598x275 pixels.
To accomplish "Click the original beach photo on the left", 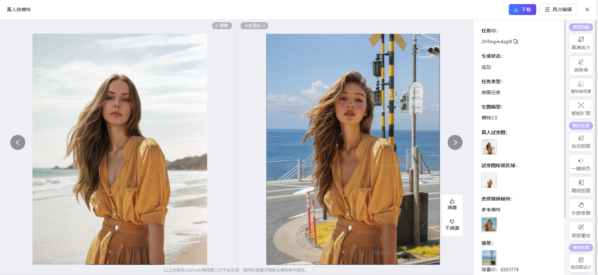I will point(120,149).
